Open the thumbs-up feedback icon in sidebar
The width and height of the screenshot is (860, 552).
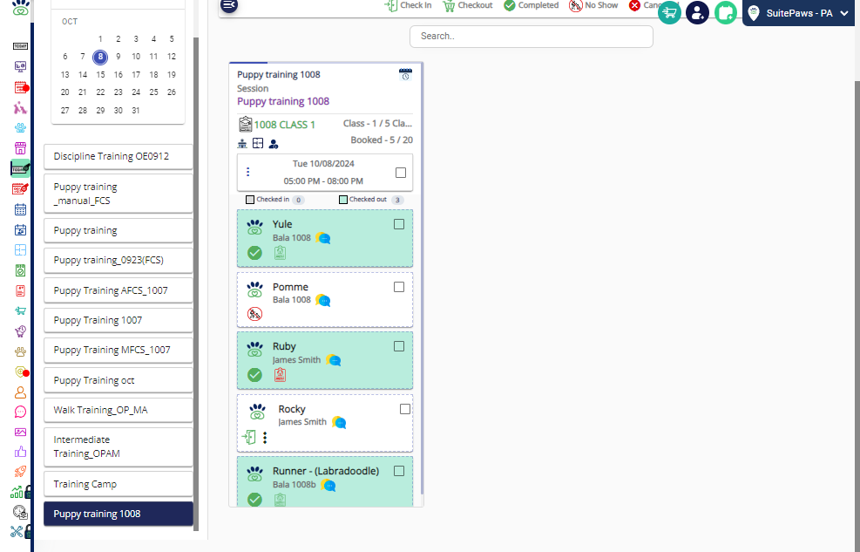[x=20, y=452]
